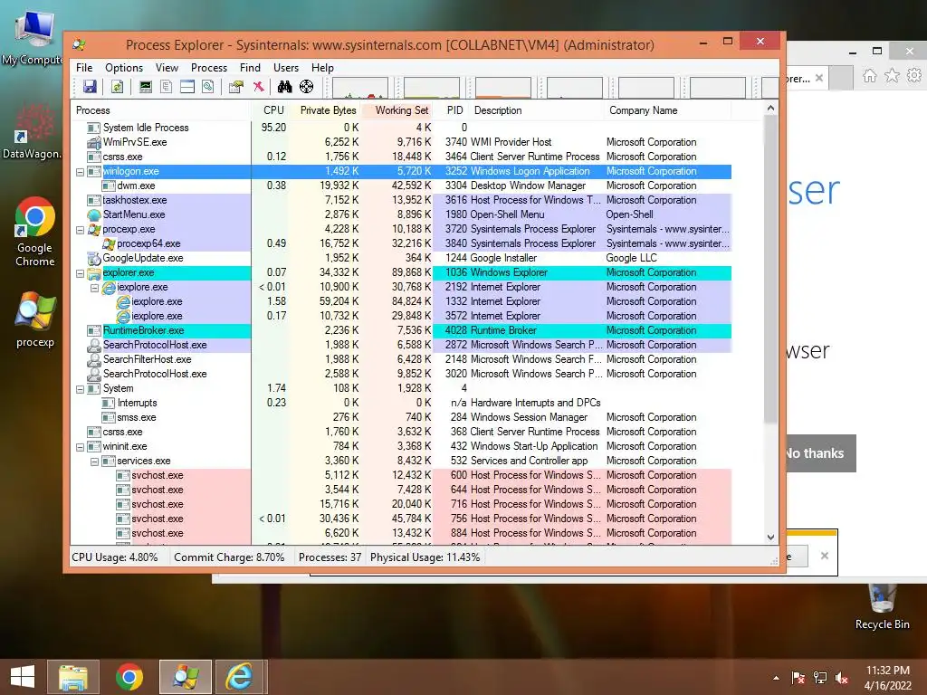Collapse the winlogon.exe tree node
This screenshot has width=927, height=695.
(80, 172)
